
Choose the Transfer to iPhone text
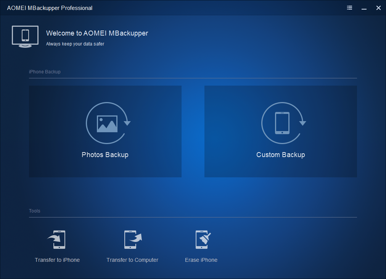(x=57, y=260)
